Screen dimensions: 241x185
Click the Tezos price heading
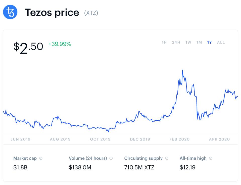[52, 12]
